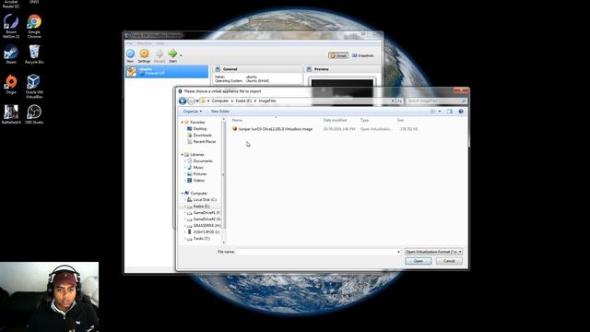590x332 pixels.
Task: Switch to Snapshots view in VirtualBox
Action: 363,55
